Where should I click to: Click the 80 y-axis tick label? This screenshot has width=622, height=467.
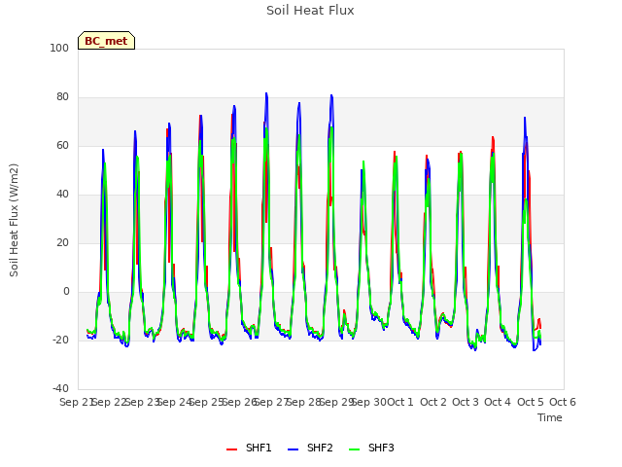click(62, 97)
